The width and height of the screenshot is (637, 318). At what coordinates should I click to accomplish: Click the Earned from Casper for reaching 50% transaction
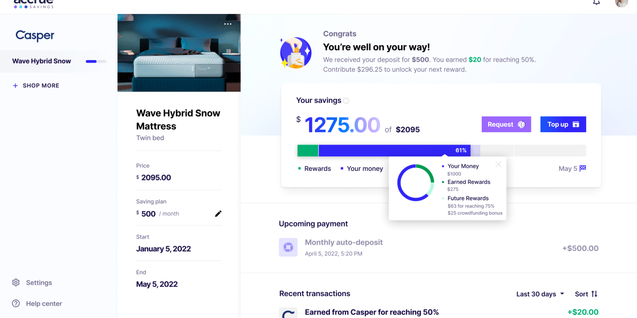(372, 313)
